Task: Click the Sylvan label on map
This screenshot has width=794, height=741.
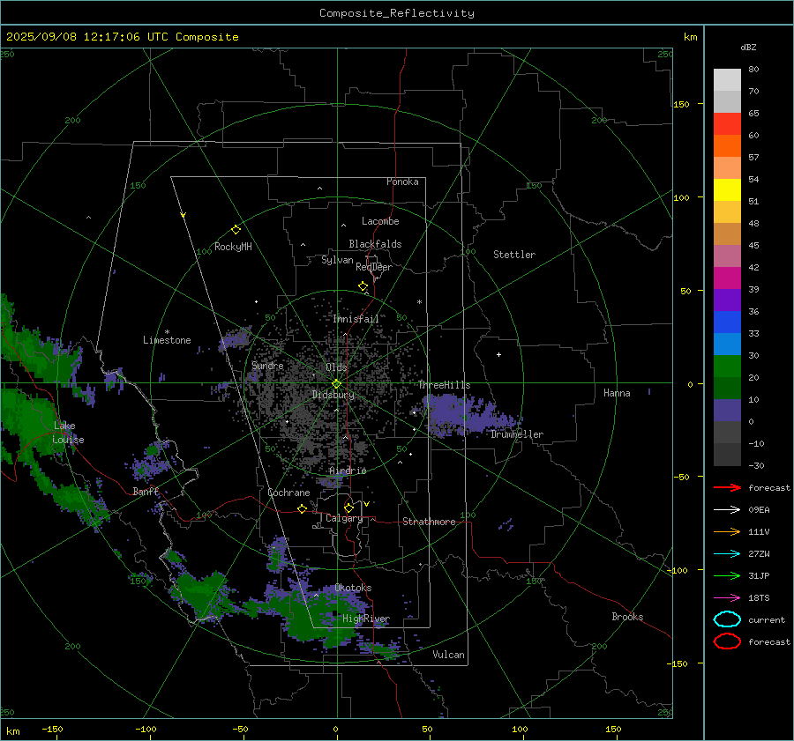Action: click(x=337, y=260)
